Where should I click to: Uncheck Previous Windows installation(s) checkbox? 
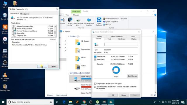tap(13, 31)
